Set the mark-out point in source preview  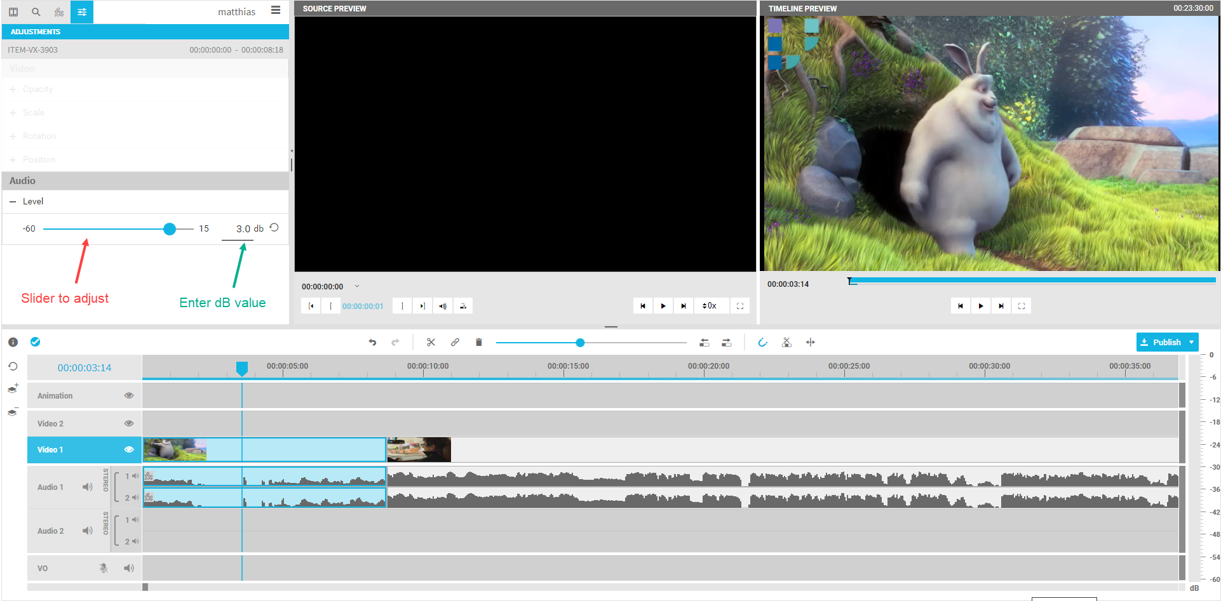click(402, 306)
